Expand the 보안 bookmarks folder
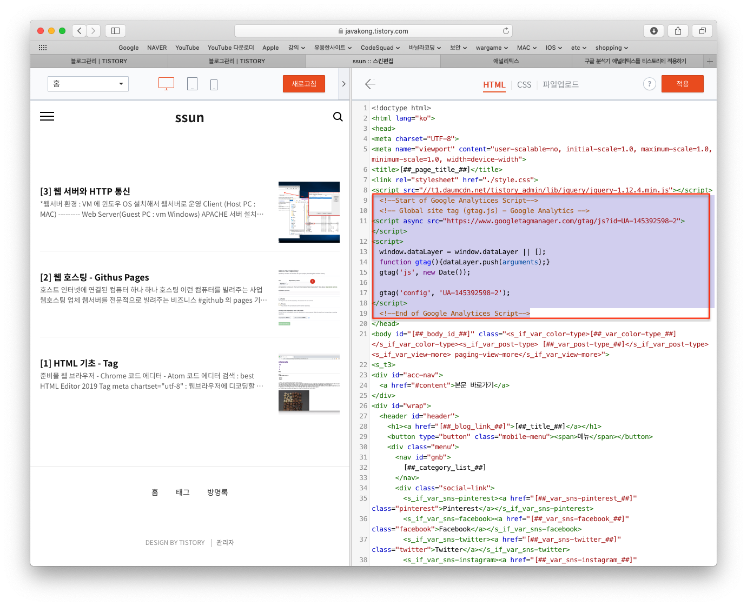 point(458,48)
